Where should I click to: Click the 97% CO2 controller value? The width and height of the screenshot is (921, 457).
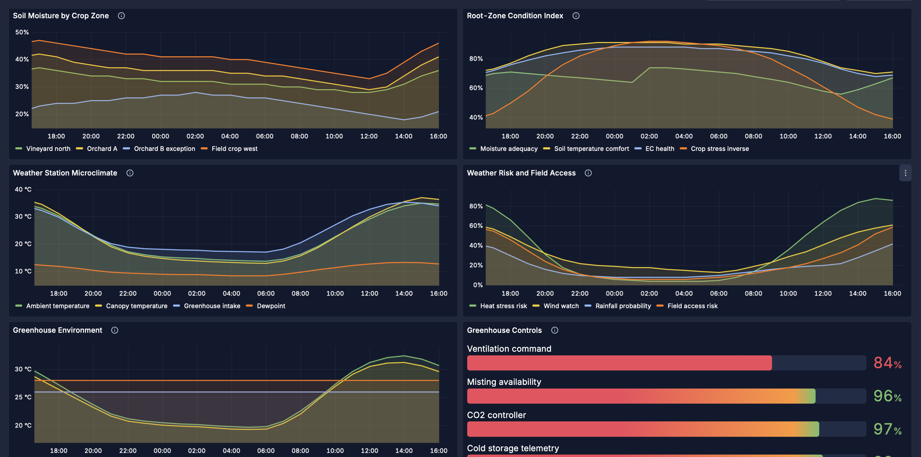click(887, 429)
